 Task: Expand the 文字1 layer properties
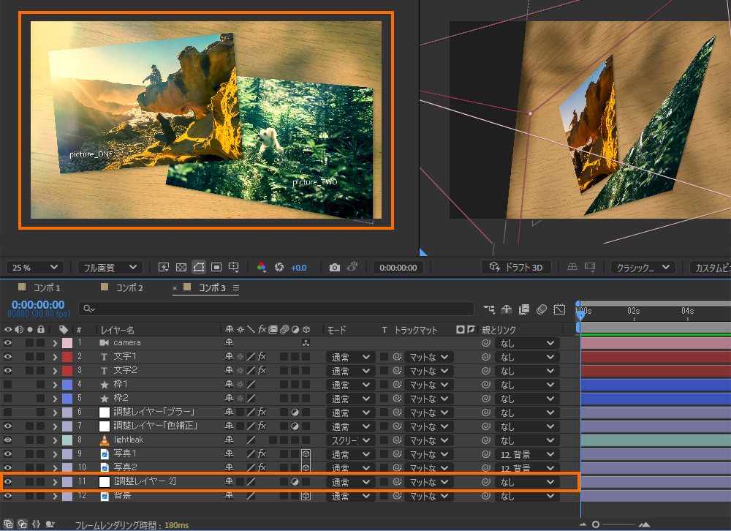[x=55, y=356]
